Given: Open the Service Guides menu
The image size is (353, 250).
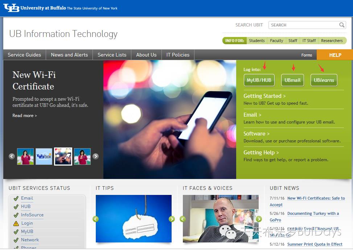Looking at the screenshot, I should point(25,55).
